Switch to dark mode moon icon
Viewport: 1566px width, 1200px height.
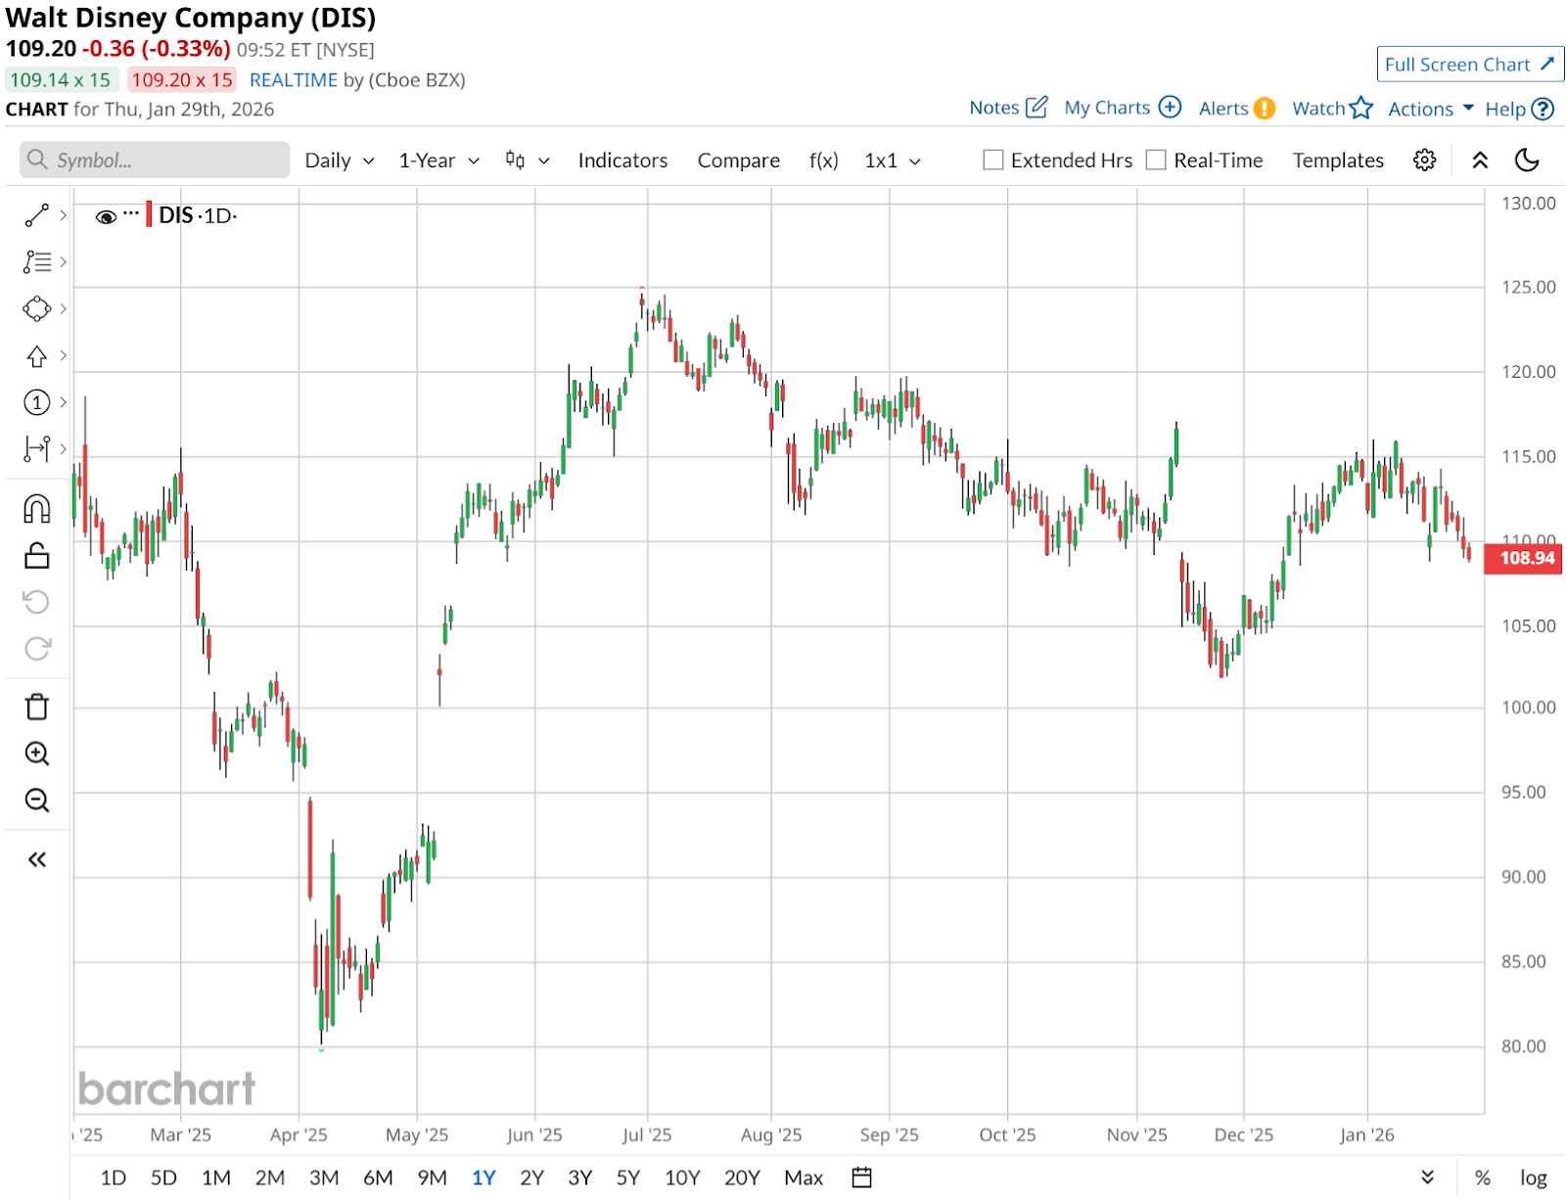1527,161
